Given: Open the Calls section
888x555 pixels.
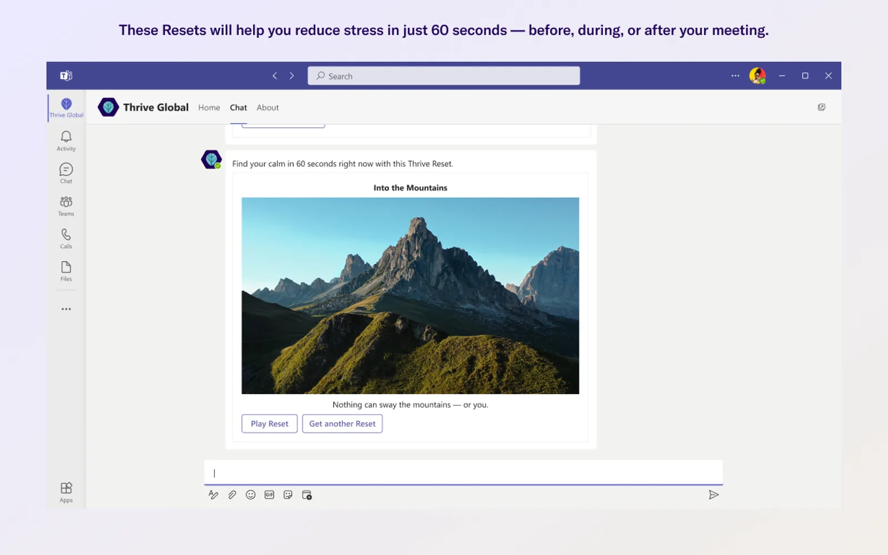Looking at the screenshot, I should (66, 239).
